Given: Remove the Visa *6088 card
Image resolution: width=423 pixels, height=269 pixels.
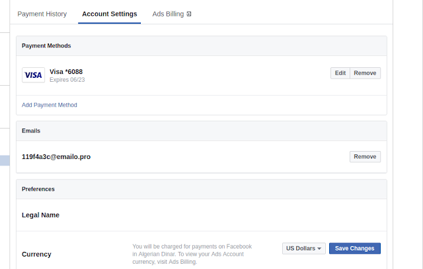Looking at the screenshot, I should [365, 73].
